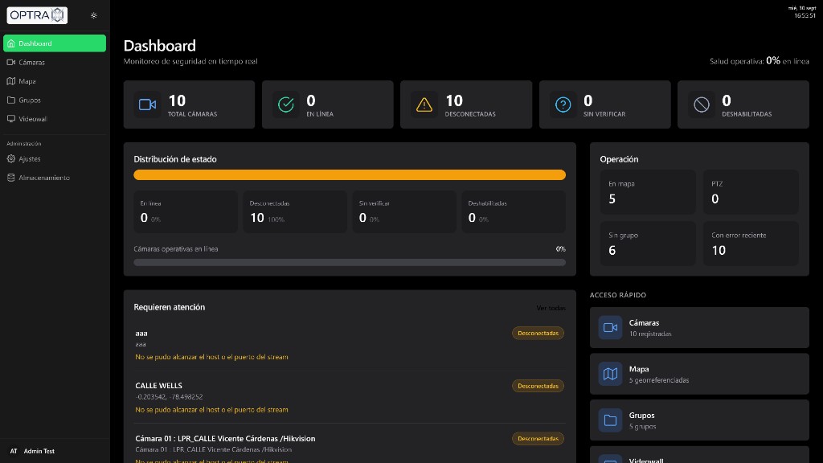This screenshot has width=823, height=463.
Task: Click map icon in Mapa quick access
Action: [x=610, y=374]
